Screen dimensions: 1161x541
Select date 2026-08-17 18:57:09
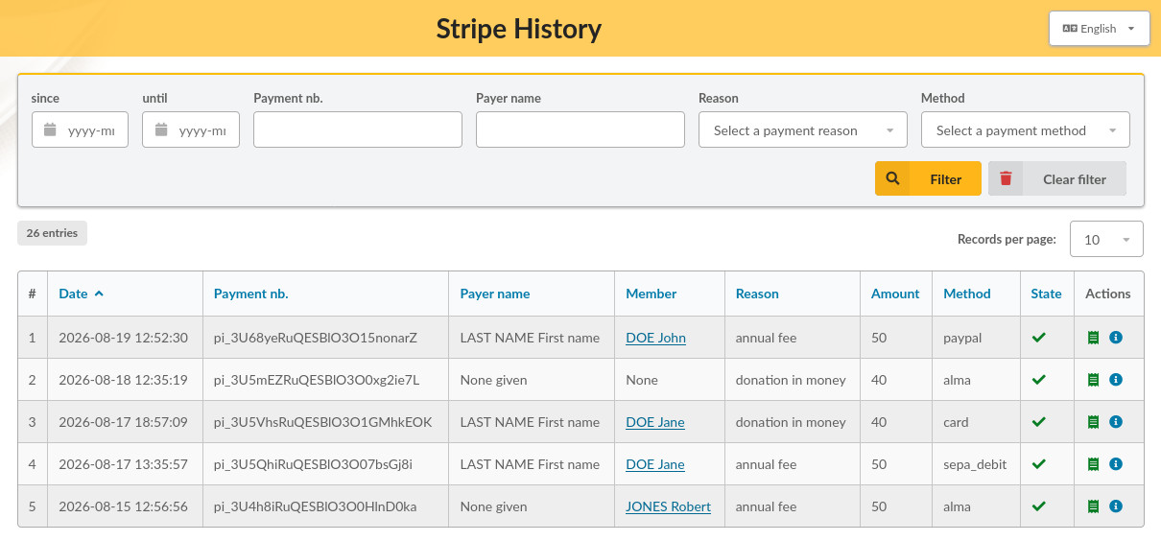124,422
